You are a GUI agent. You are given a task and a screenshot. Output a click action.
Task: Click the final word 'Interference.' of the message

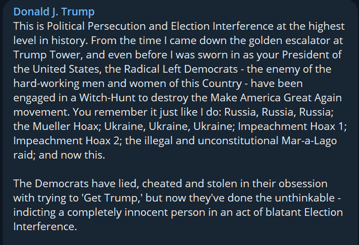[44, 227]
